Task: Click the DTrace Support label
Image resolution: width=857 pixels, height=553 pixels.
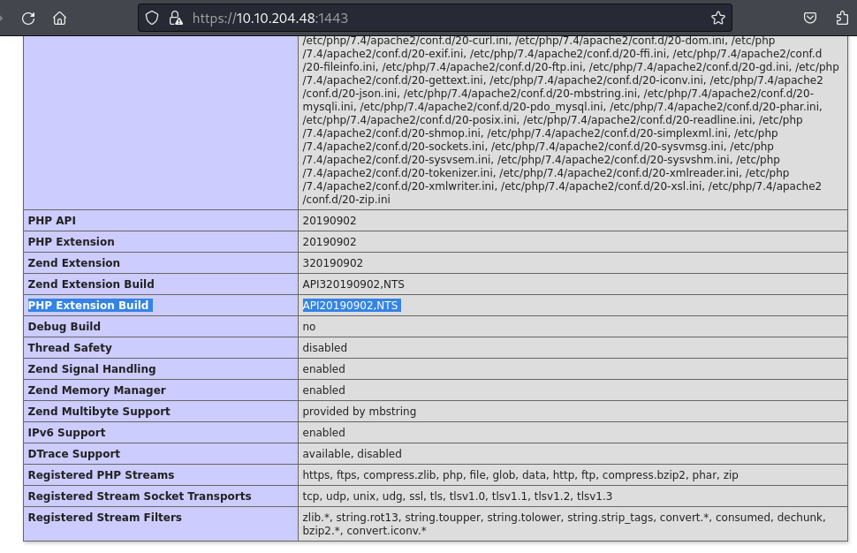Action: point(74,453)
